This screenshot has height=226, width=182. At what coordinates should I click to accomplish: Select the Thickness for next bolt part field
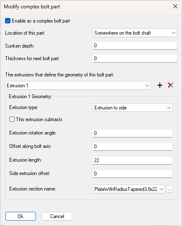click(x=135, y=58)
